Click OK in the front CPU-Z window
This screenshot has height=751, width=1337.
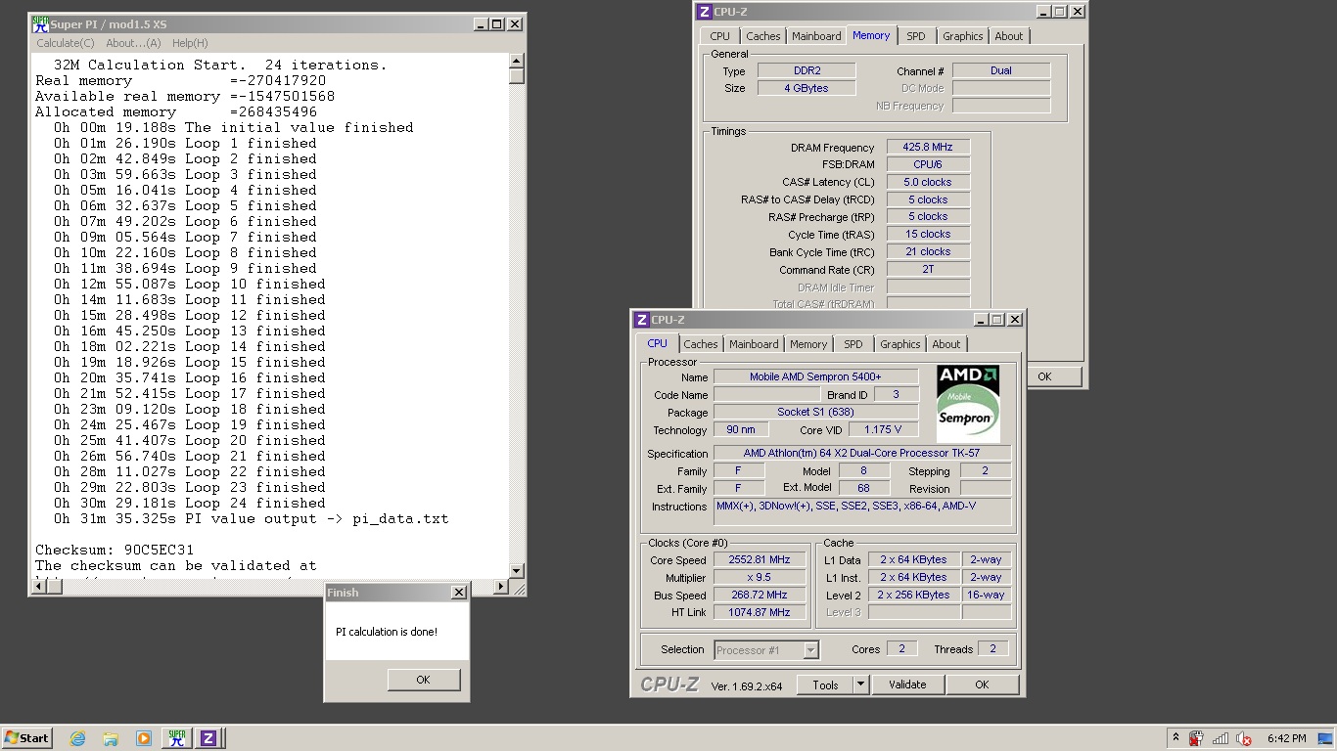pos(982,685)
